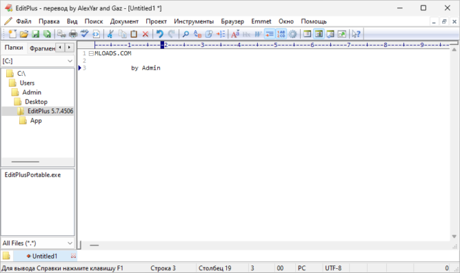Create a new document with toolbar icon
The height and width of the screenshot is (273, 460).
pyautogui.click(x=12, y=34)
